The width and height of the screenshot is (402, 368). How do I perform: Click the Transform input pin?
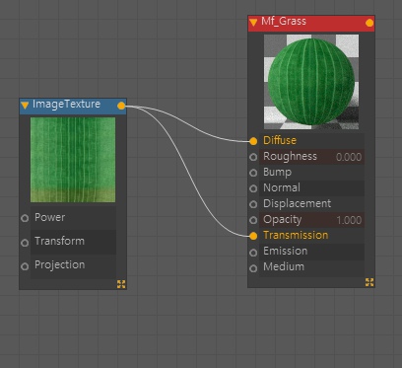[x=25, y=243]
